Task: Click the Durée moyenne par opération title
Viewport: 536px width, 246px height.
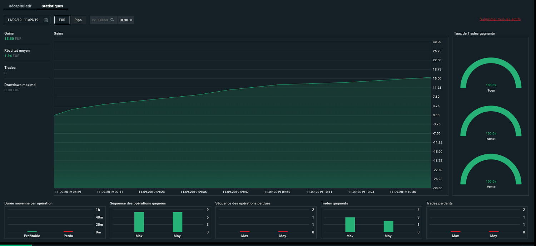Action: tap(29, 203)
